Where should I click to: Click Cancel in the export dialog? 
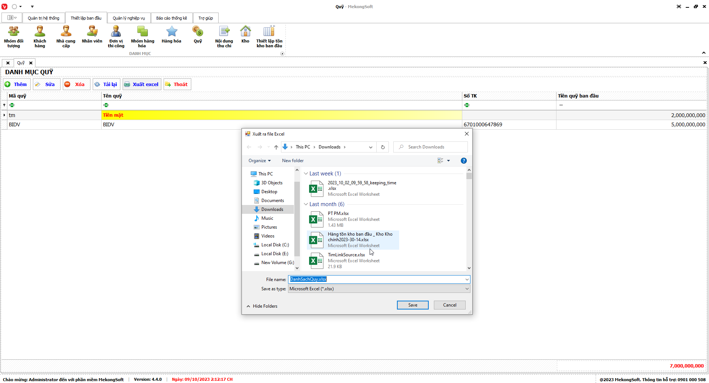point(449,305)
